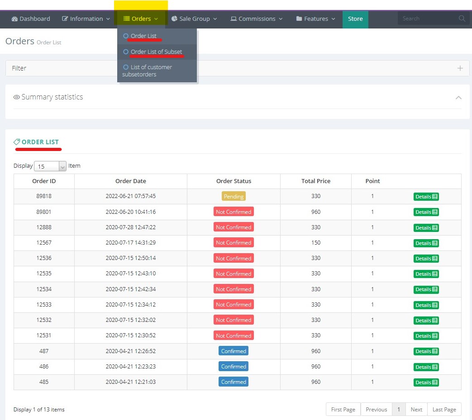This screenshot has width=472, height=420.
Task: Go to Next page
Action: pos(416,410)
